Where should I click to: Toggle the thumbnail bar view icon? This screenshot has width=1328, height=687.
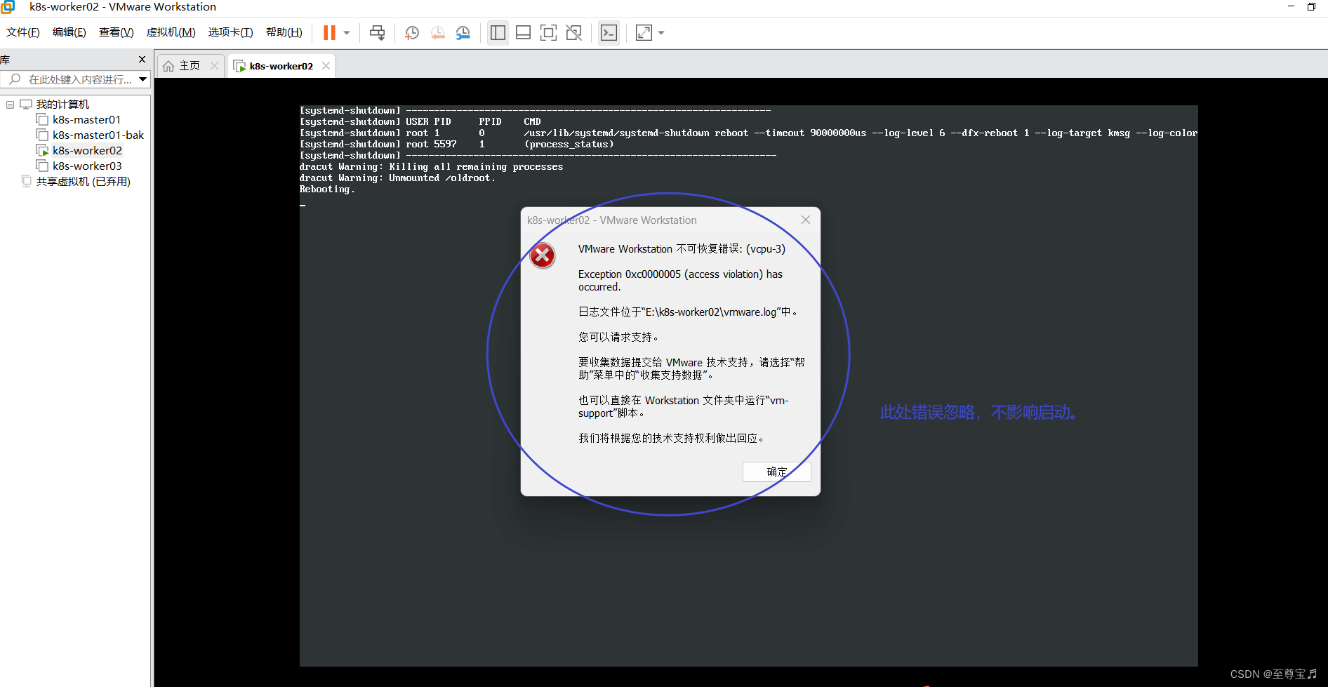tap(523, 33)
